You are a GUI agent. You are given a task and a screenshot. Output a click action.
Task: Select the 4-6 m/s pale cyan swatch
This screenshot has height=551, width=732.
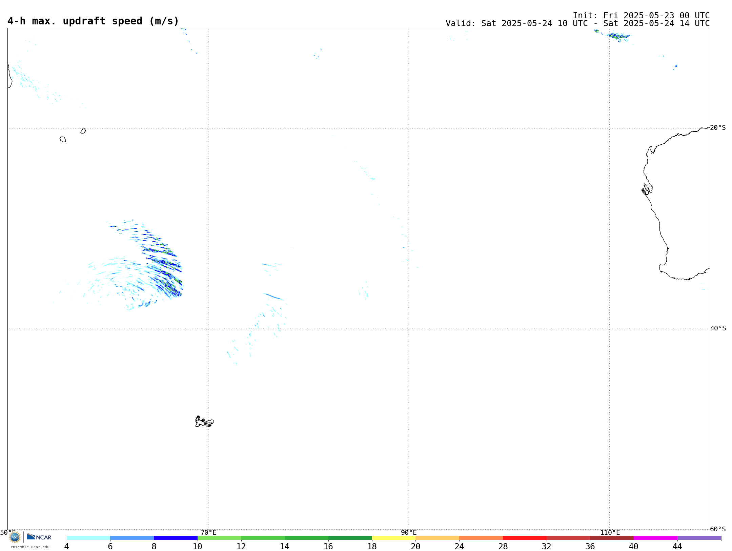pyautogui.click(x=88, y=538)
